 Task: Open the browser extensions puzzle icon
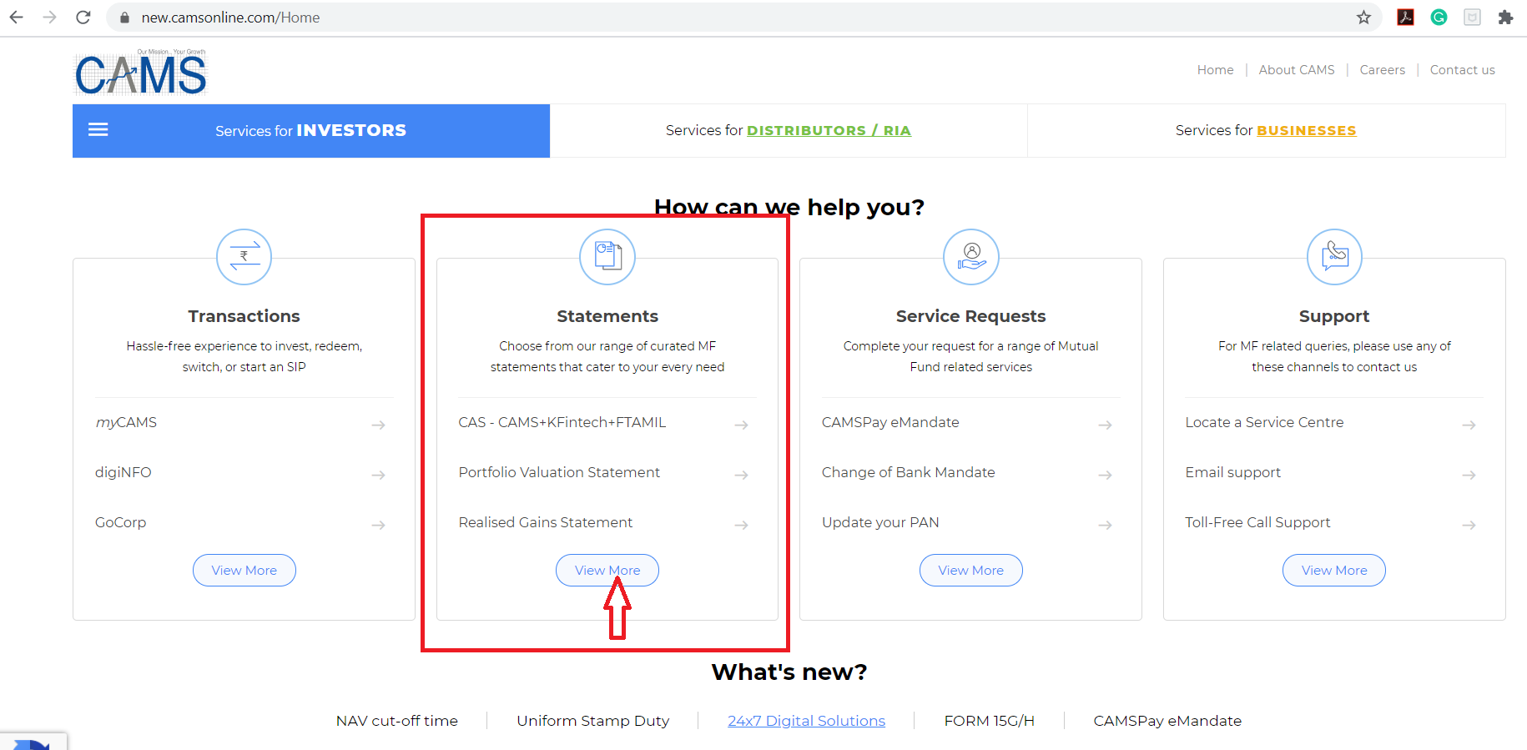tap(1505, 18)
